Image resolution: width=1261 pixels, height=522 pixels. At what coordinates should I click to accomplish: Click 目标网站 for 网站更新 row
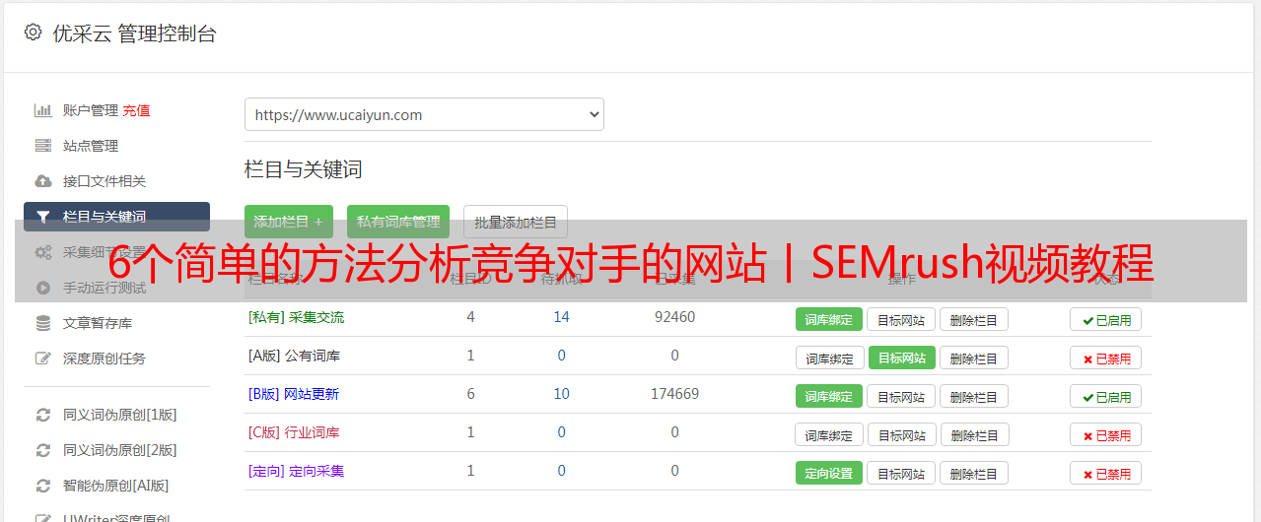tap(901, 396)
